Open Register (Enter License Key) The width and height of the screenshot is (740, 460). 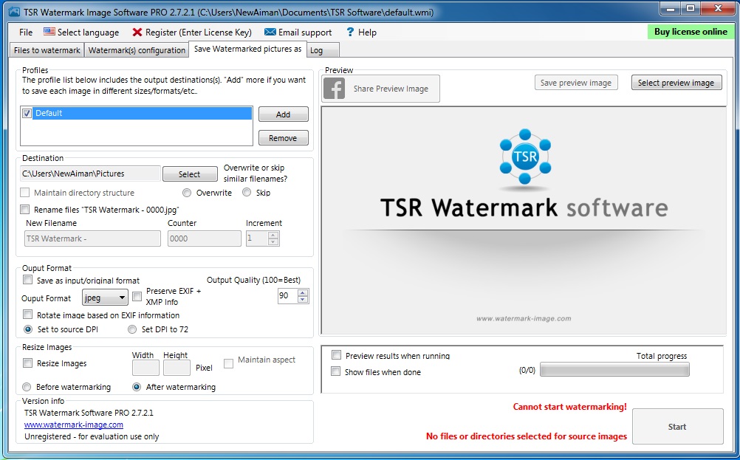[192, 32]
